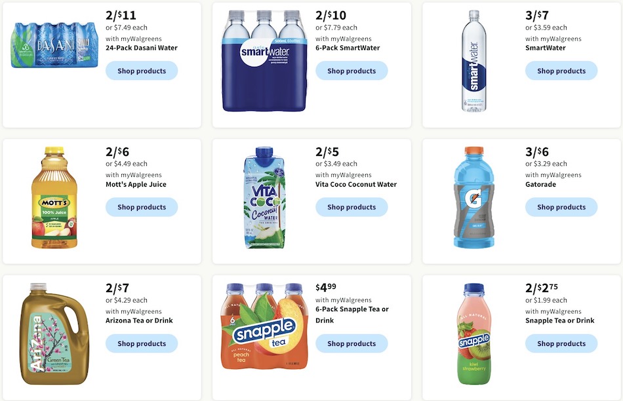
Task: Click the Vita Coco Coconut Water title
Action: click(356, 184)
